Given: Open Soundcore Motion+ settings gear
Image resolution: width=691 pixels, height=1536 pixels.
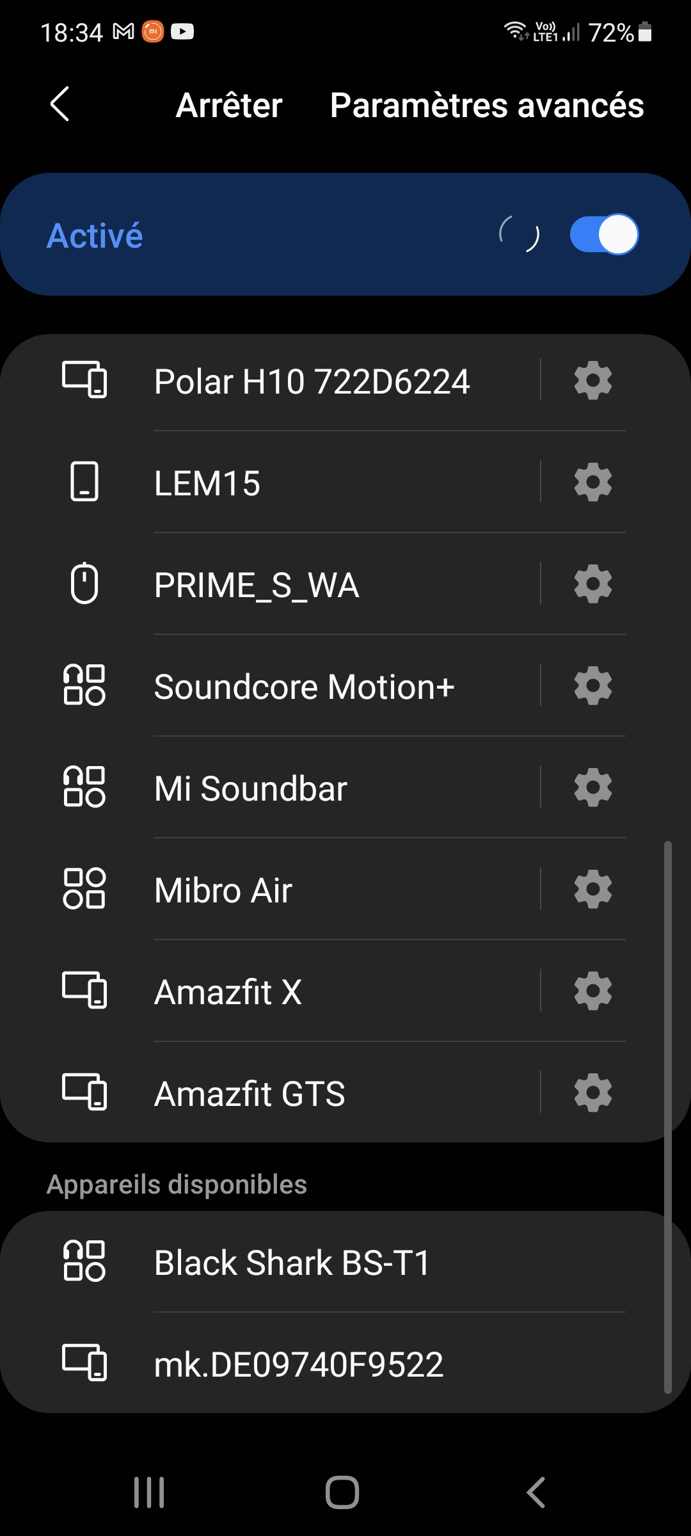Looking at the screenshot, I should pos(593,685).
